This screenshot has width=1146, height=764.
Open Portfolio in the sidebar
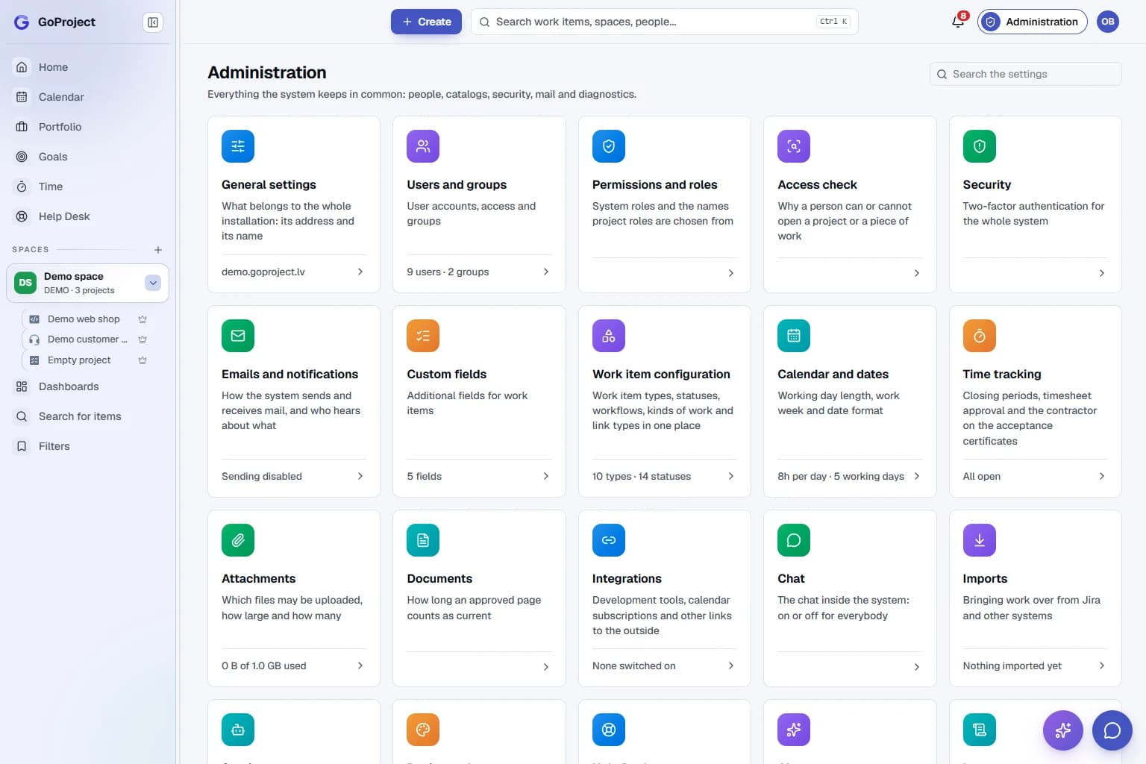88,127
